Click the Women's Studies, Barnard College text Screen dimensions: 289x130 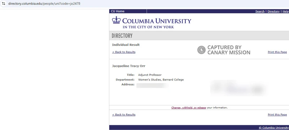coord(161,80)
